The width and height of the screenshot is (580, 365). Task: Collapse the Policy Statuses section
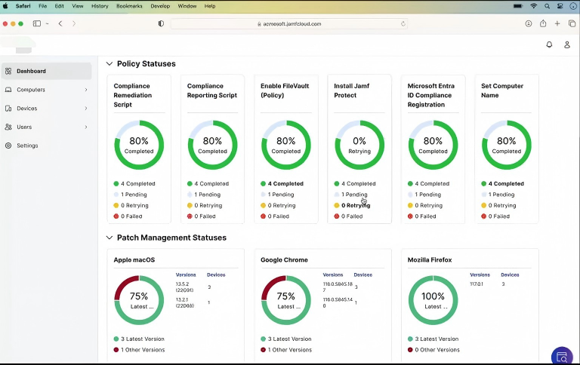(109, 63)
